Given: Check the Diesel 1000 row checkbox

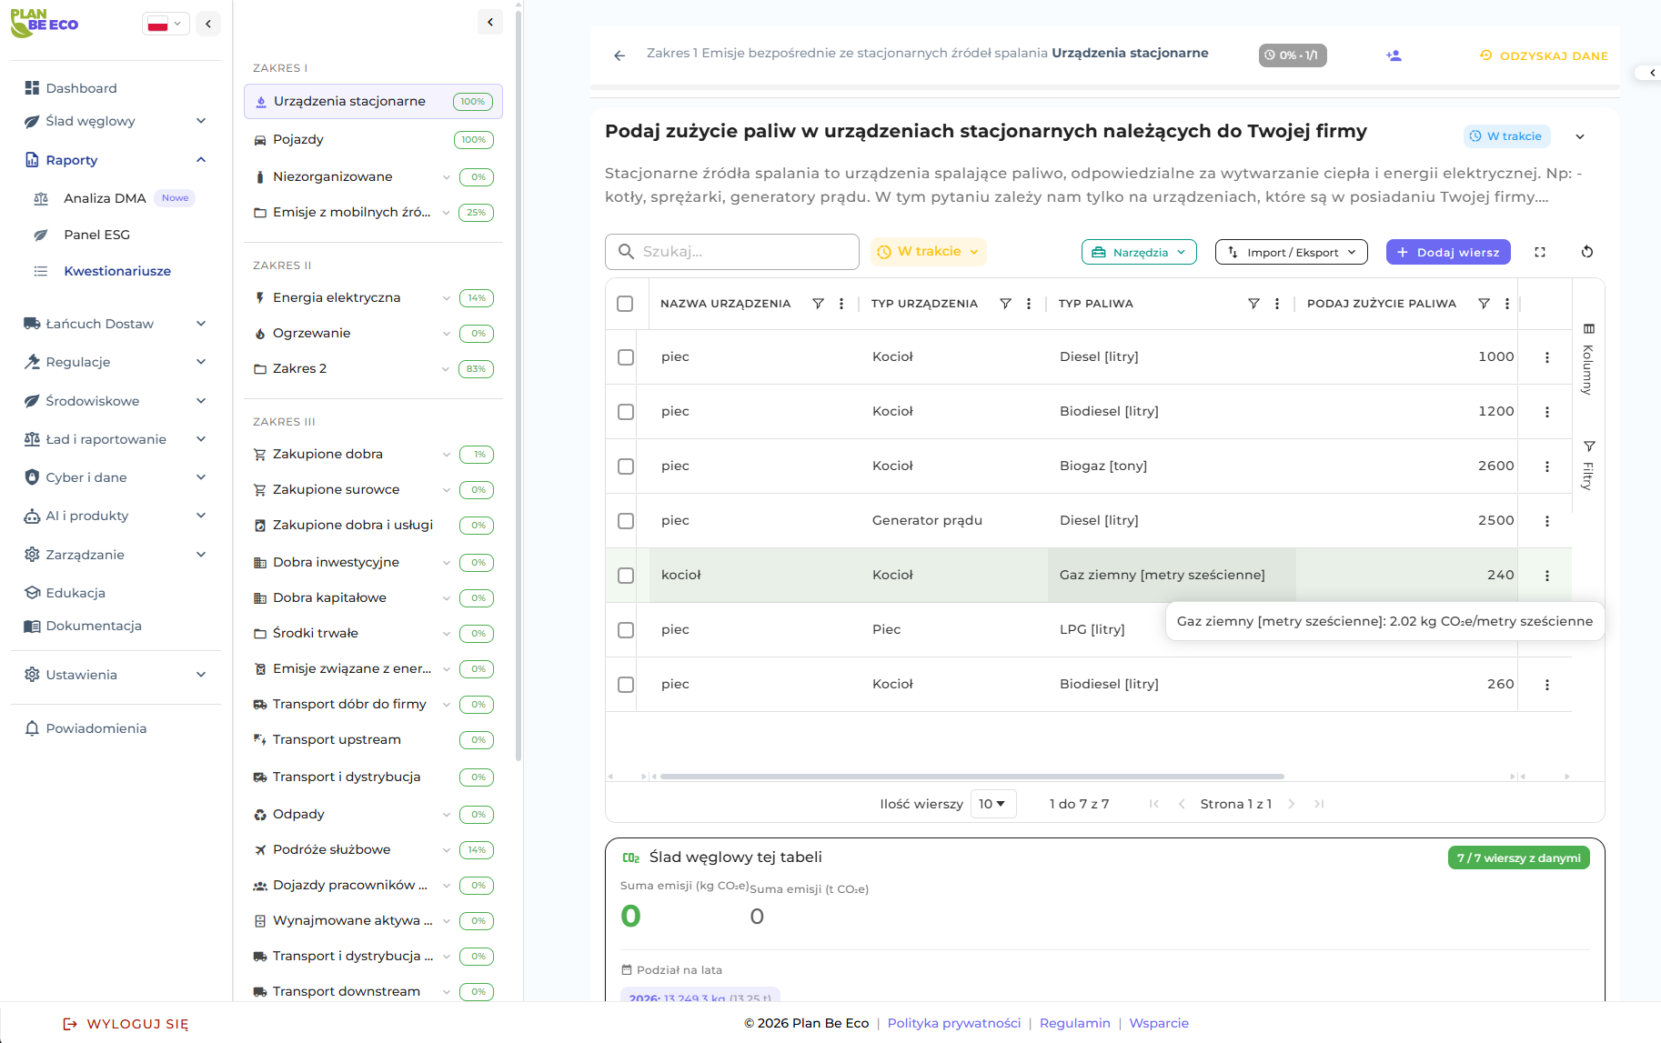Looking at the screenshot, I should coord(626,357).
